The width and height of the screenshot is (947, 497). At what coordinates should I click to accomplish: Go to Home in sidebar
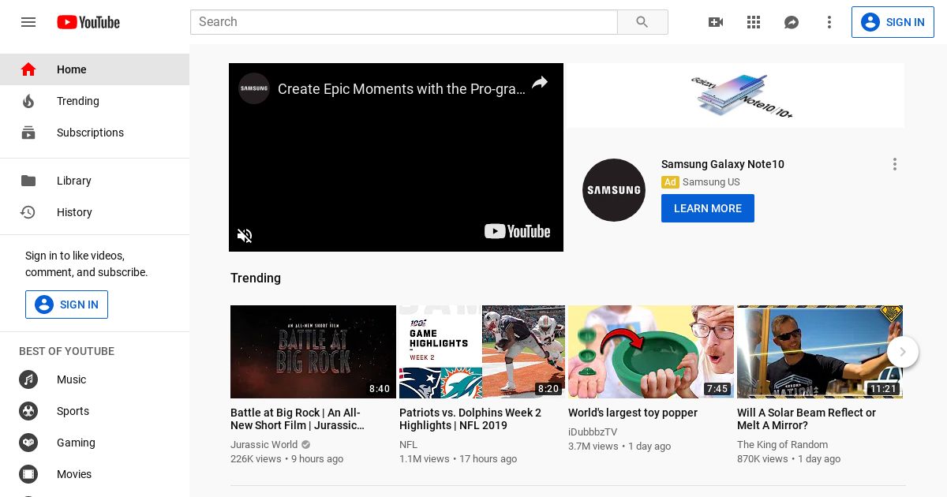tap(95, 69)
